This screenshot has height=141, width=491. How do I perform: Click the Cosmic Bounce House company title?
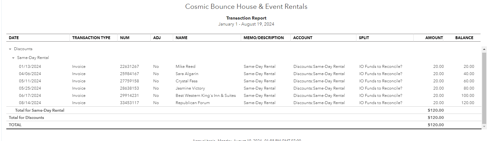click(x=246, y=7)
